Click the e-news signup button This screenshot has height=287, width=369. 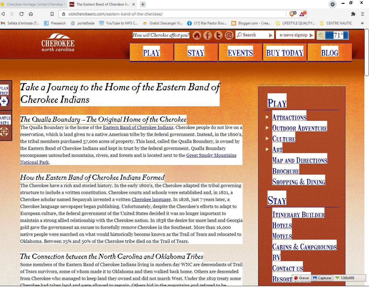[295, 35]
